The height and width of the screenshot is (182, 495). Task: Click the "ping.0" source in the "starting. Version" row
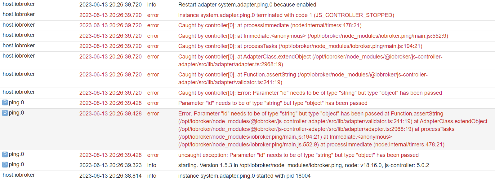coord(16,164)
